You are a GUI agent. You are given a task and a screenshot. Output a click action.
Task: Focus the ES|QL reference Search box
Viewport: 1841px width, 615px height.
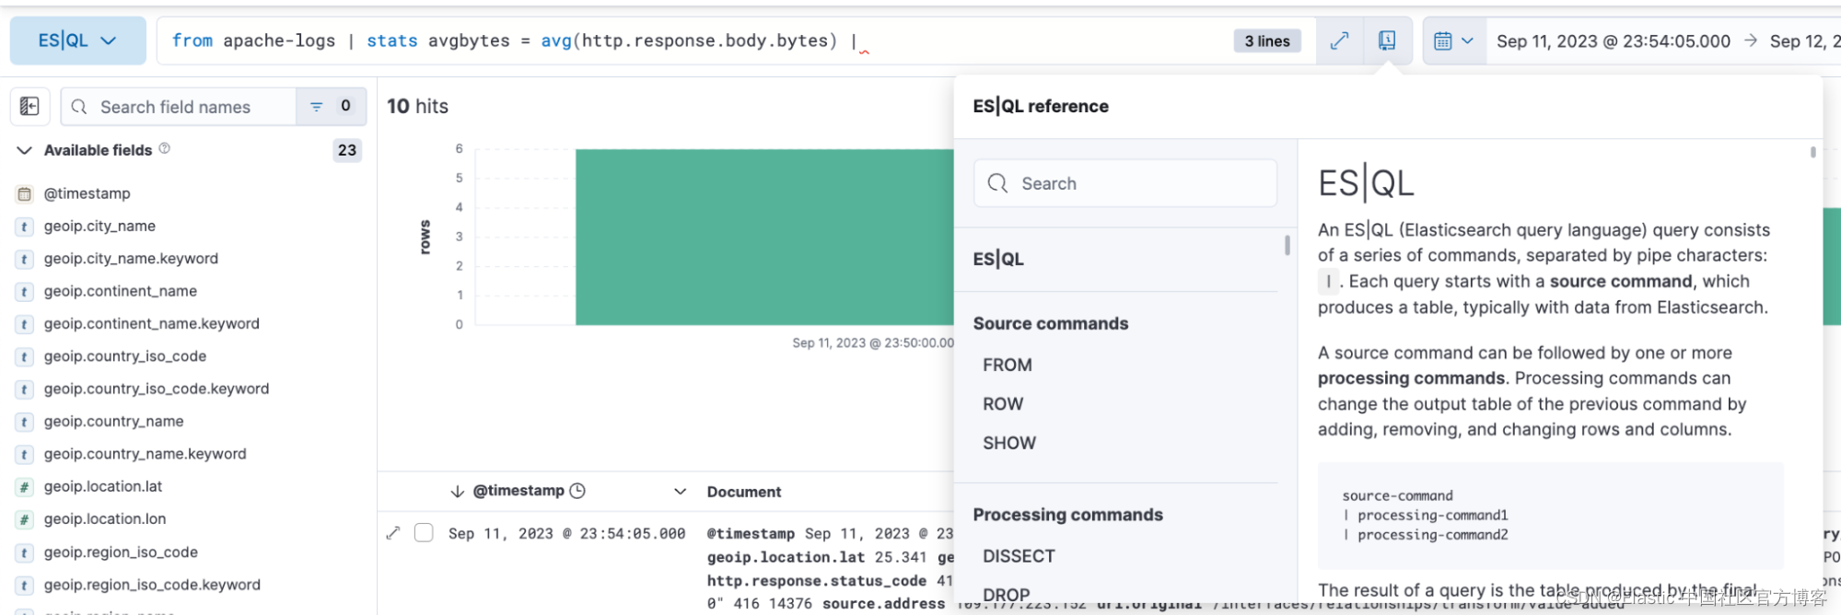1125,183
